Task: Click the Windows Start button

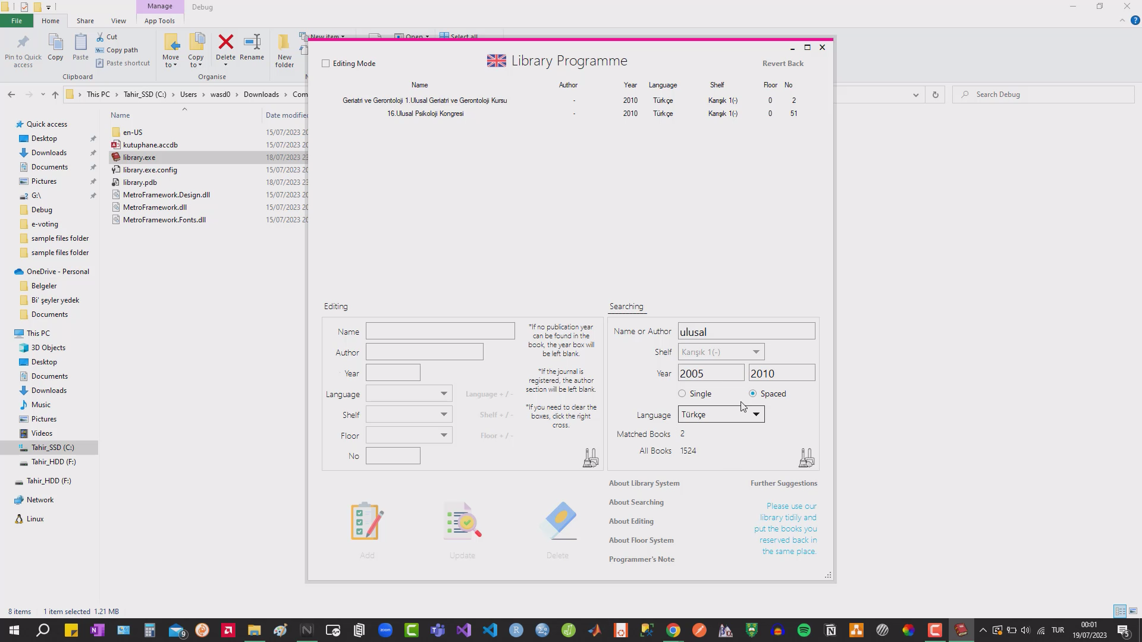Action: (14, 630)
